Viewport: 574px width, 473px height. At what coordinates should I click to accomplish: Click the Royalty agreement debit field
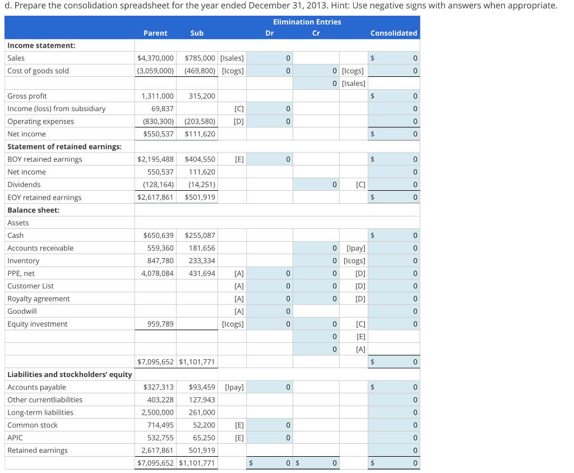click(270, 299)
